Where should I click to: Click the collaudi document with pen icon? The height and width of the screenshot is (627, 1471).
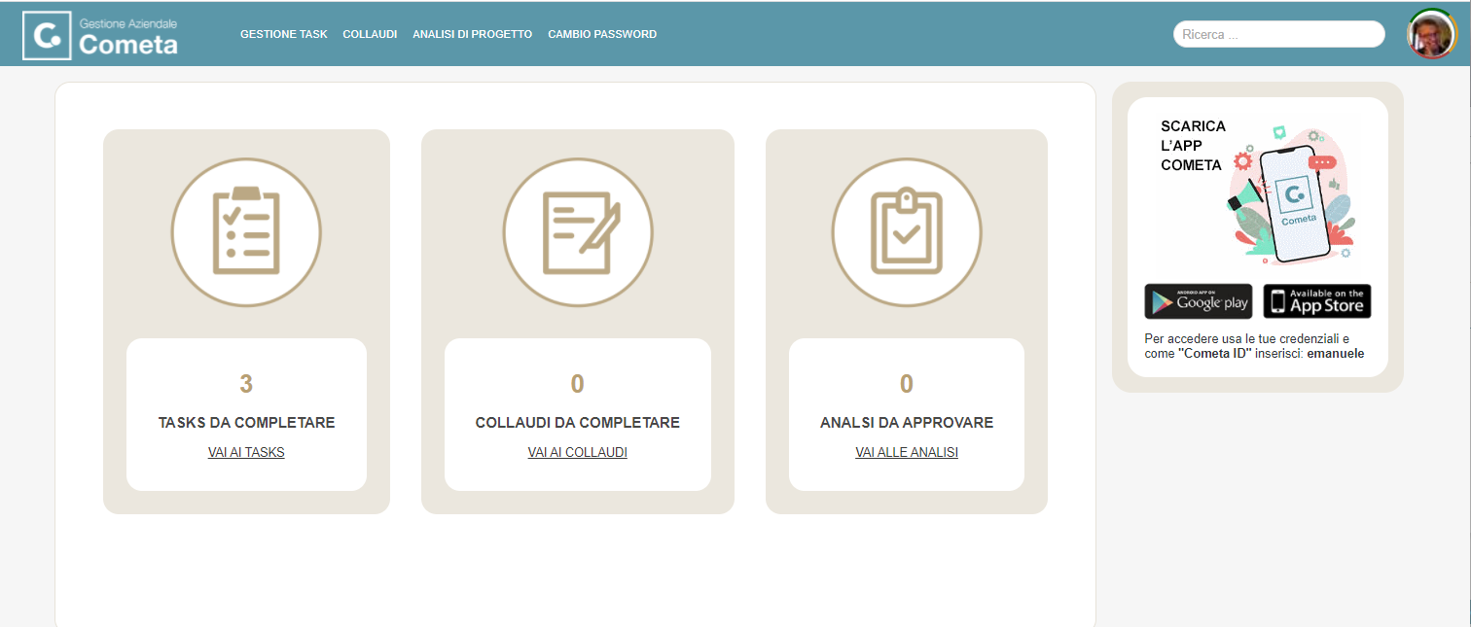578,231
